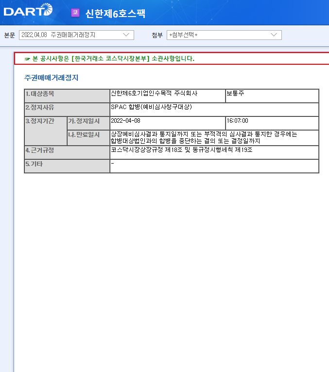Click the 1.대상종목 row label
This screenshot has height=372, width=329.
[x=67, y=96]
